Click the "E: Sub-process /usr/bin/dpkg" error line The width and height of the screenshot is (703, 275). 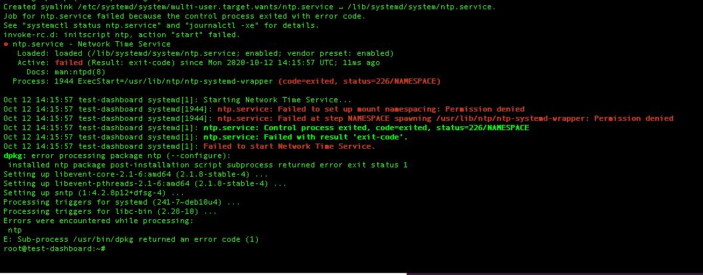131,239
